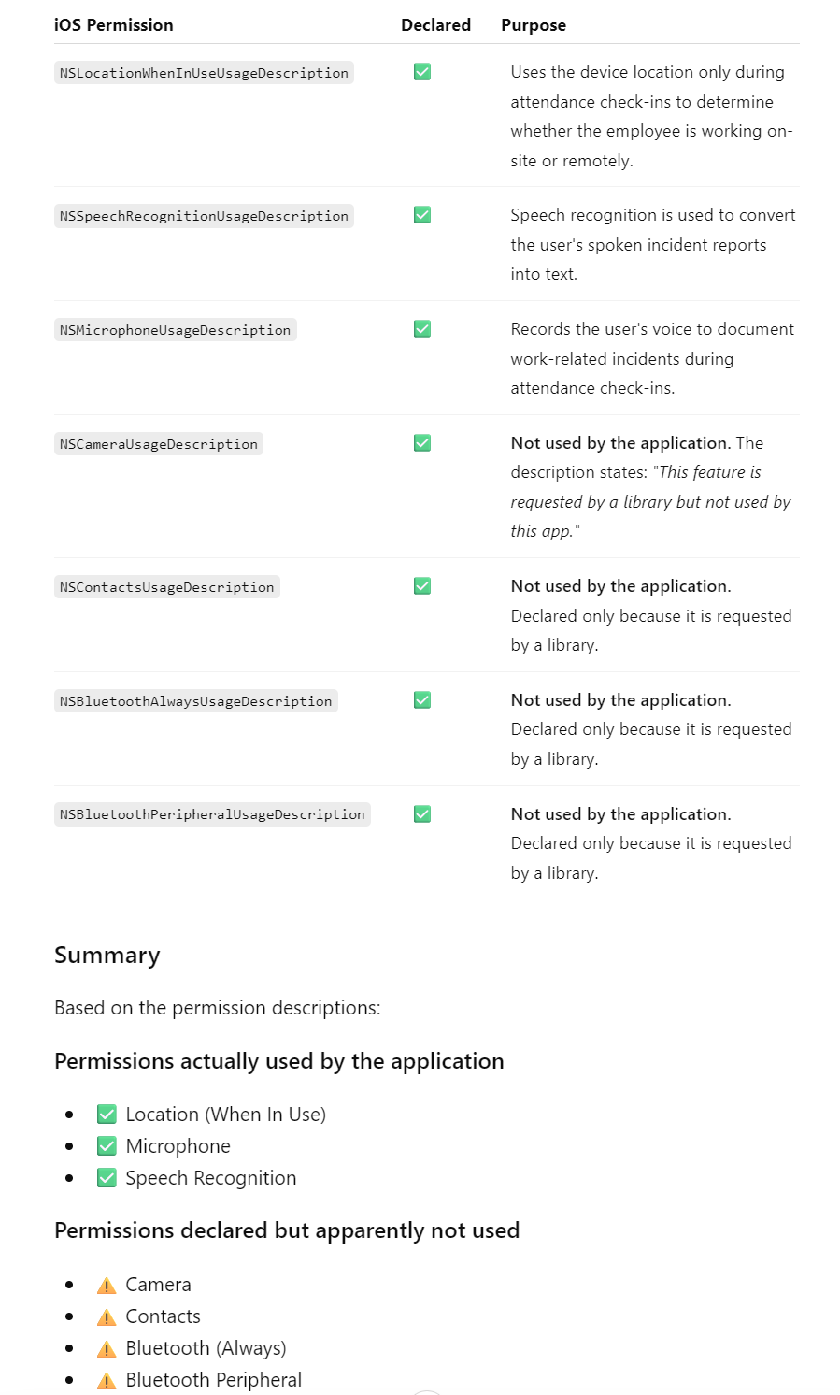The height and width of the screenshot is (1395, 840).
Task: Click the warning icon for Bluetooth (Always)
Action: click(x=107, y=1349)
